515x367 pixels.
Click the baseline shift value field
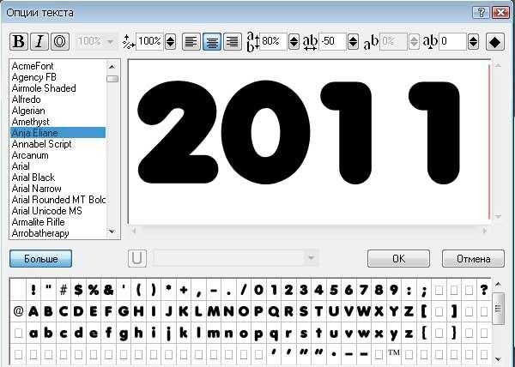[x=452, y=42]
